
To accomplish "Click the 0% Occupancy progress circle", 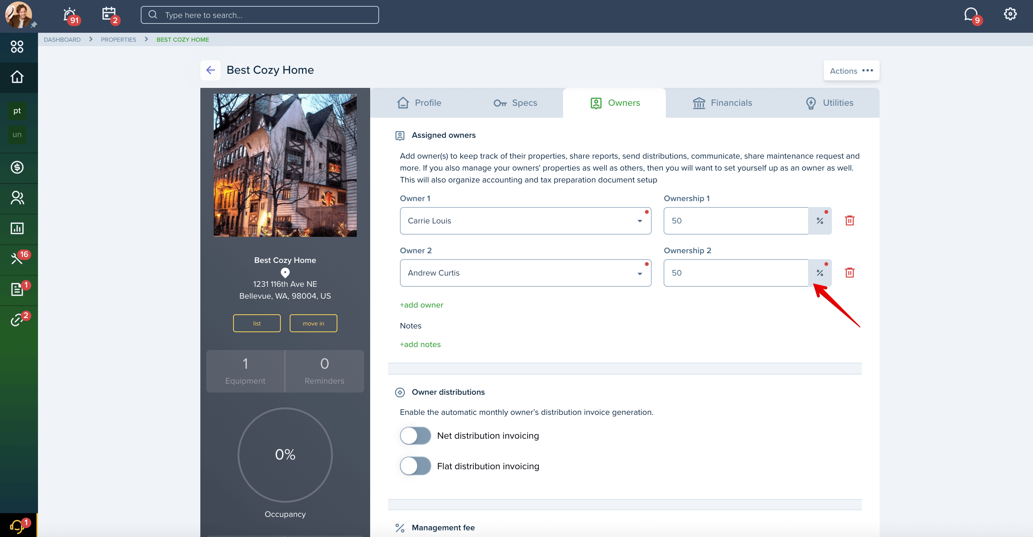I will [x=285, y=455].
